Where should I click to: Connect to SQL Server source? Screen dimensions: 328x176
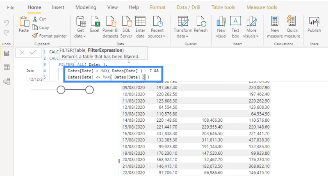pyautogui.click(x=126, y=27)
